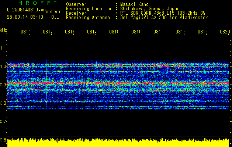This screenshot has height=147, width=232.
Task: Click the 1.1 kHz axis label
Action: coord(3,48)
